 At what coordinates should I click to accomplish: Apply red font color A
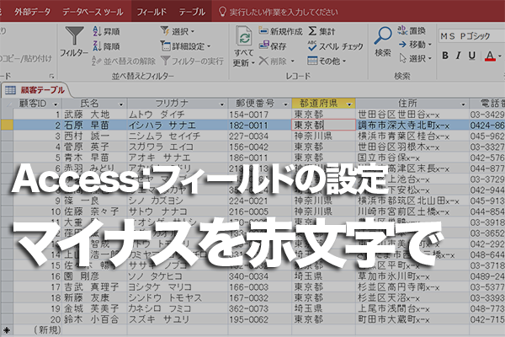pyautogui.click(x=490, y=56)
